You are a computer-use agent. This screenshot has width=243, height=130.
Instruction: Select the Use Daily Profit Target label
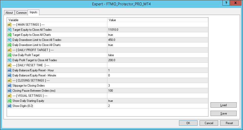[x=26, y=55]
